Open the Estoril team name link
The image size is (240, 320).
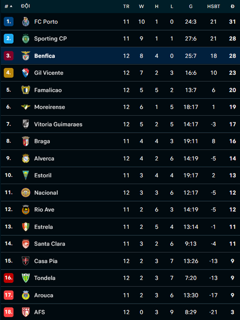[43, 176]
